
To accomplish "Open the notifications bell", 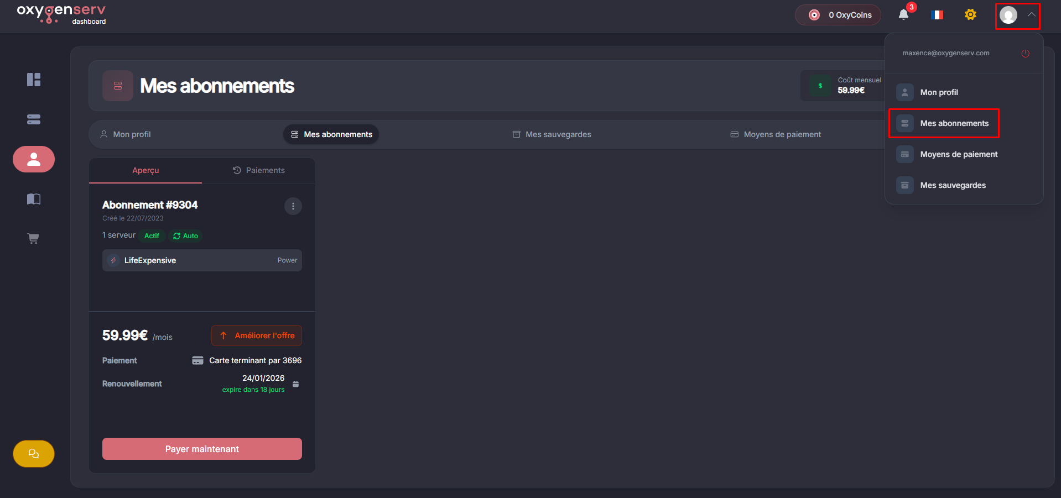I will 903,15.
